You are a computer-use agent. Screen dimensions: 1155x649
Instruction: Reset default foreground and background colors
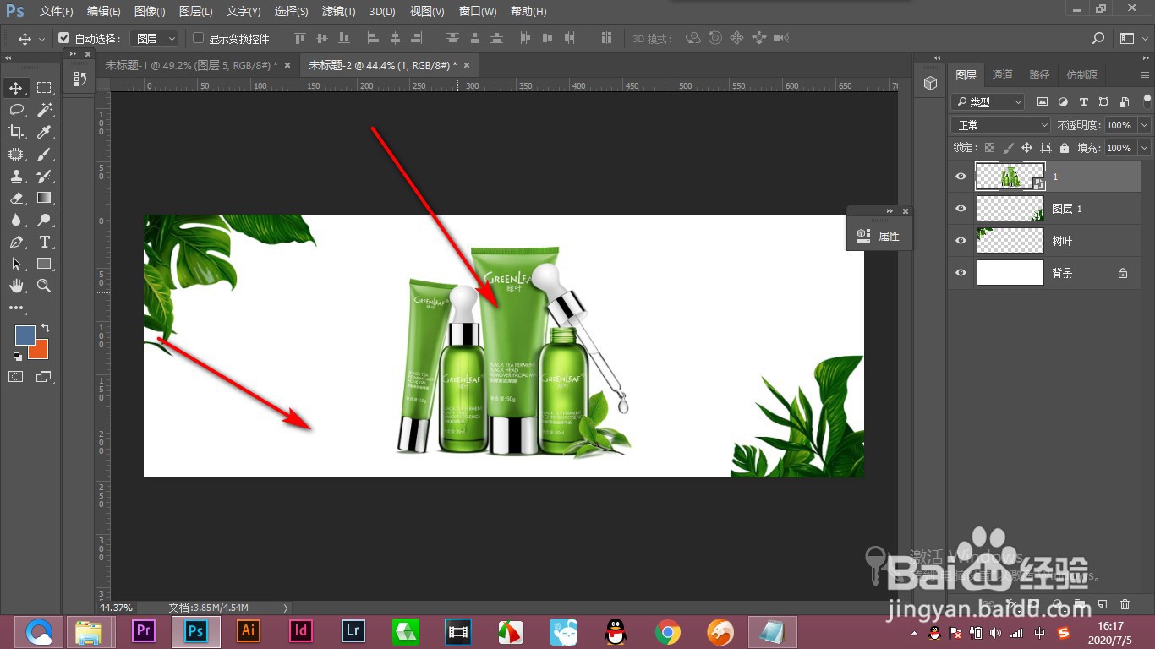pyautogui.click(x=18, y=357)
